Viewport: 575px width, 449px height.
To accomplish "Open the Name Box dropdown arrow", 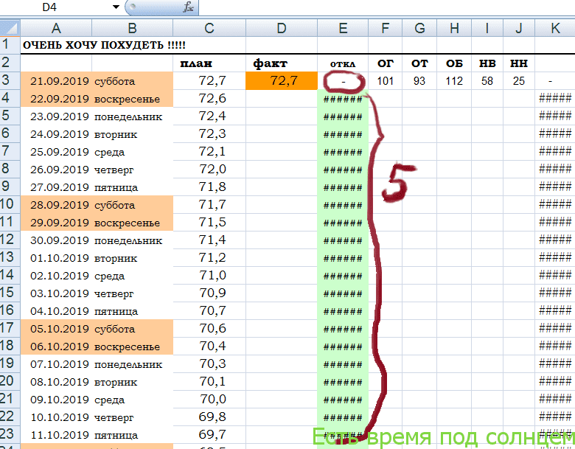I will (x=116, y=7).
